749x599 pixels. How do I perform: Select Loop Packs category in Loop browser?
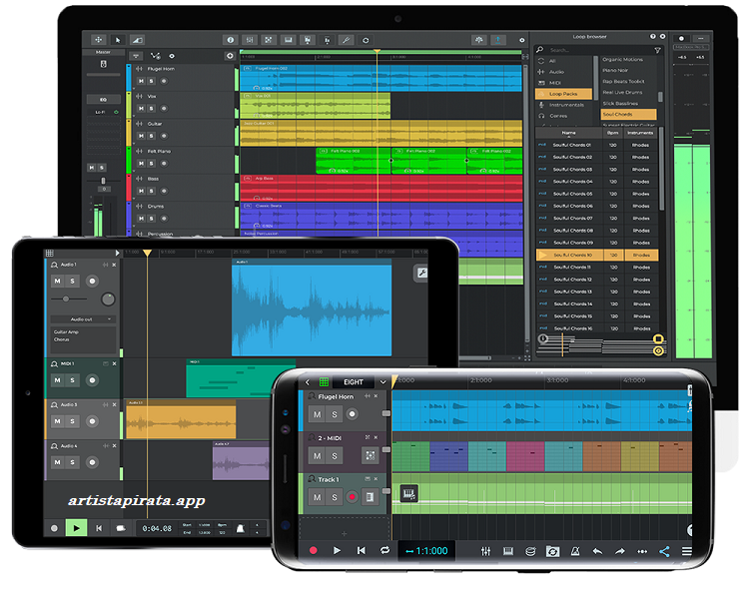563,94
